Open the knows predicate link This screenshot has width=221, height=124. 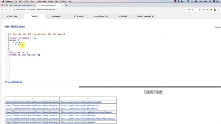pyautogui.click(x=78, y=115)
